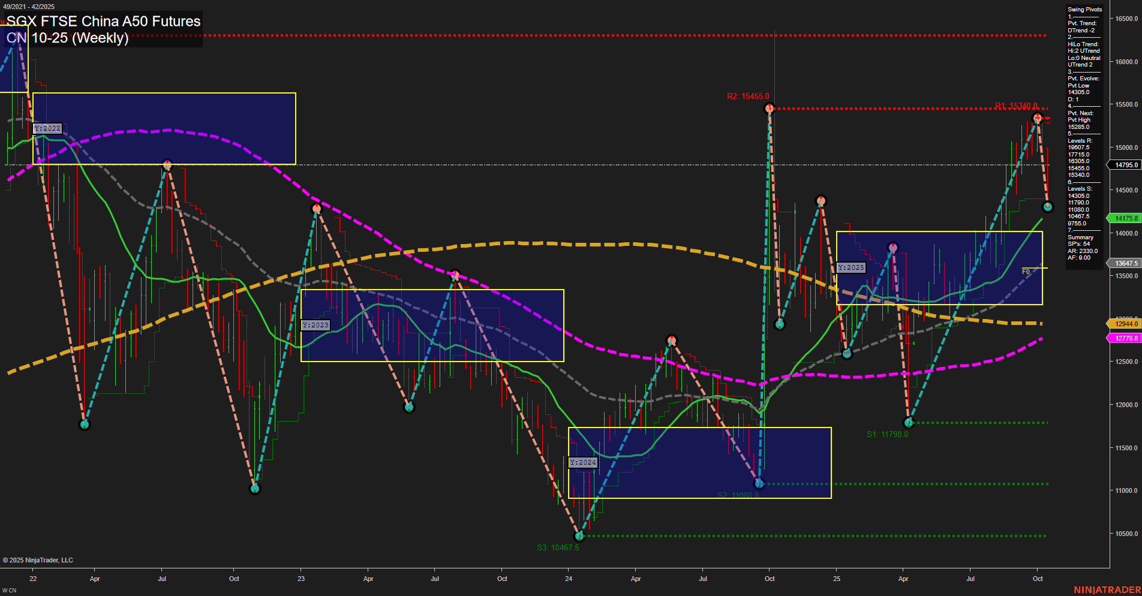Click the gray price marker showing 13647.5

tap(1124, 263)
